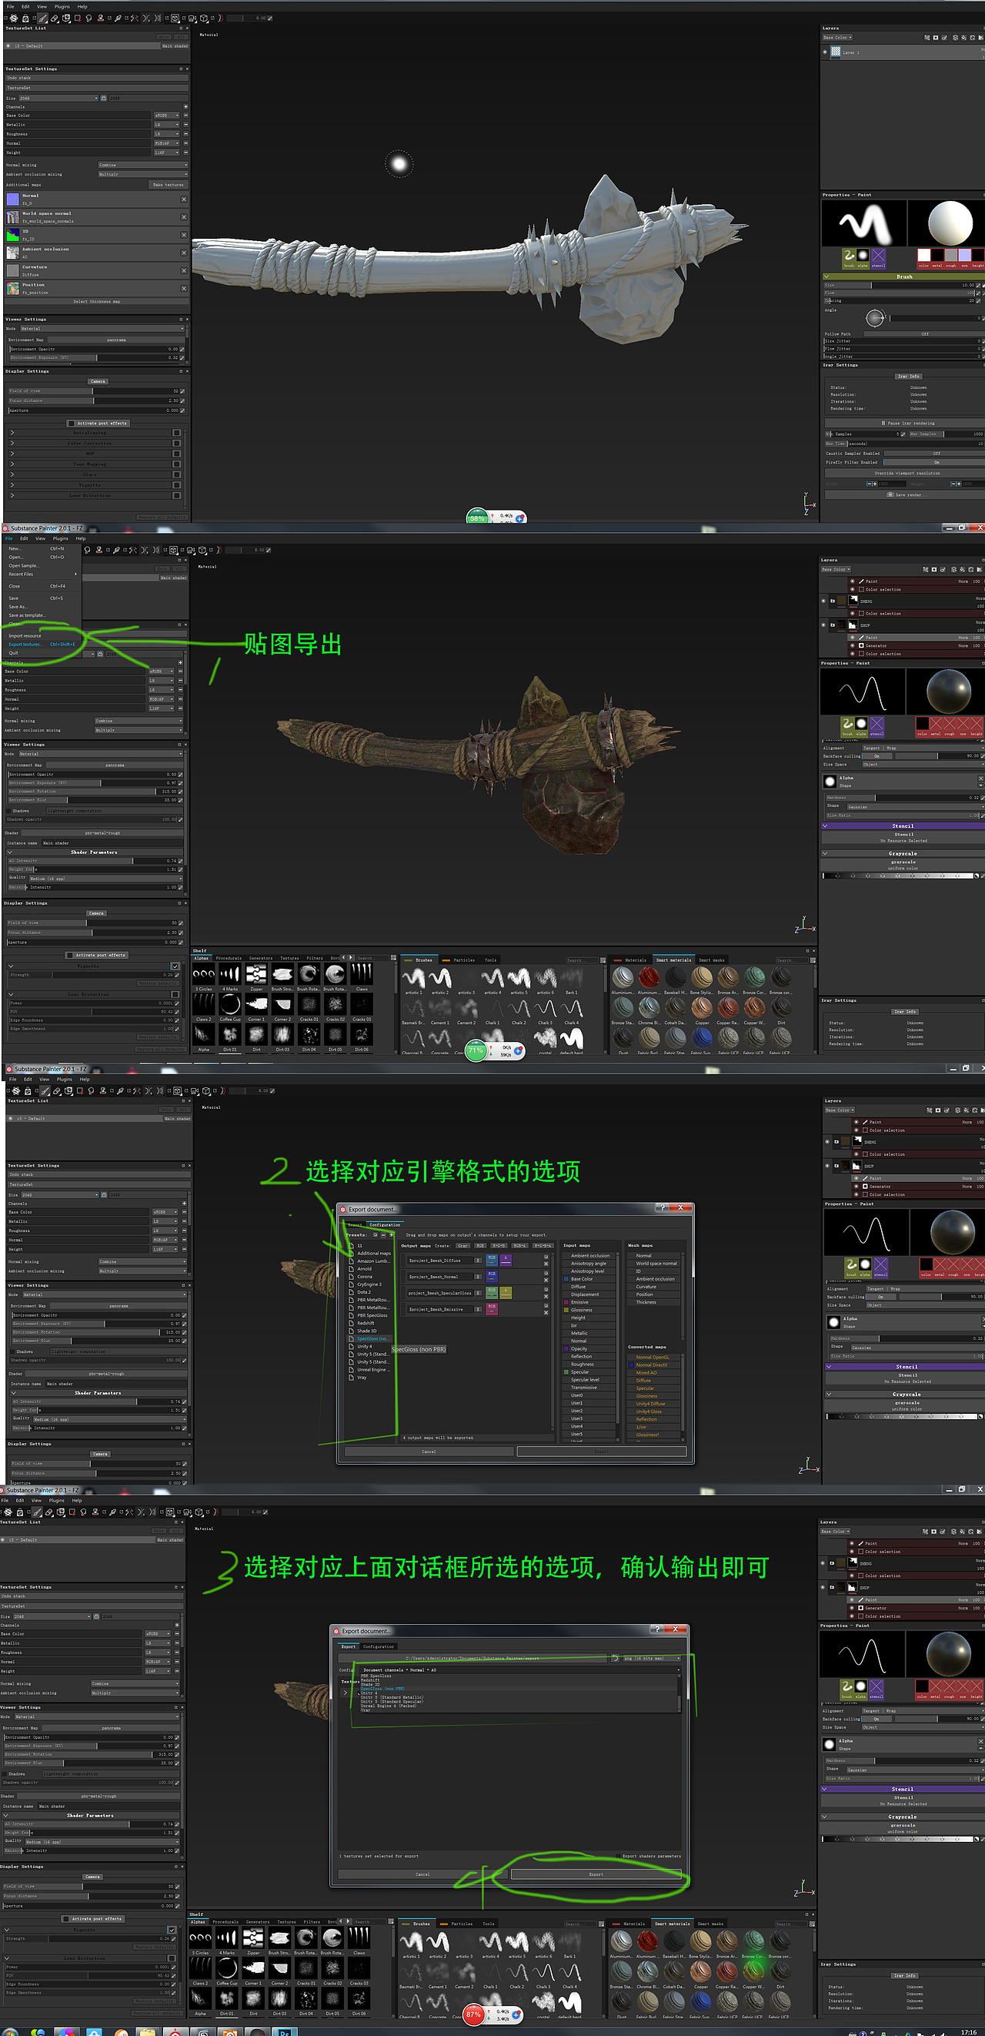Screen dimensions: 985x2036
Task: Click the $ button beside $project_$mesh_Diffuse
Action: pos(478,1261)
